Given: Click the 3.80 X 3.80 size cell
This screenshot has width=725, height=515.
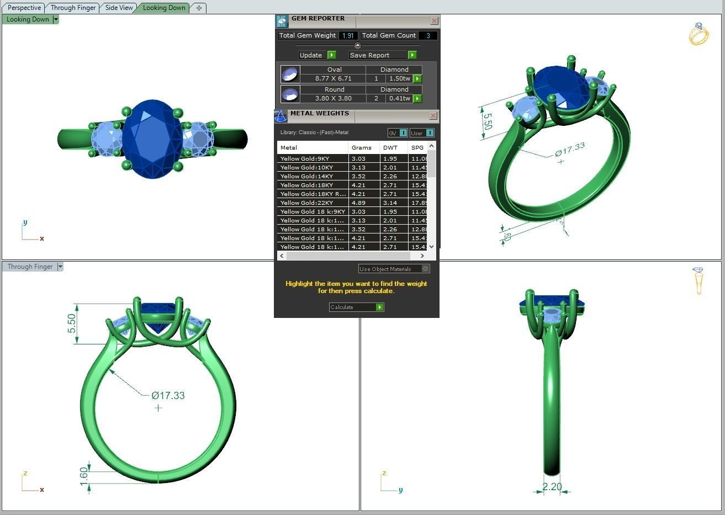Looking at the screenshot, I should [333, 98].
